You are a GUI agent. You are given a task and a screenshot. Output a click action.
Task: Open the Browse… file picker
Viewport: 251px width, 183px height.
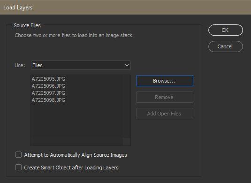coord(165,81)
